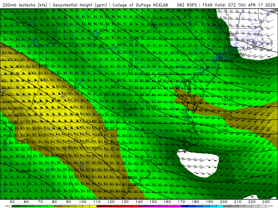The image size is (278, 208).
Task: Click the 130 value on the color scale
Action: pyautogui.click(x=125, y=202)
